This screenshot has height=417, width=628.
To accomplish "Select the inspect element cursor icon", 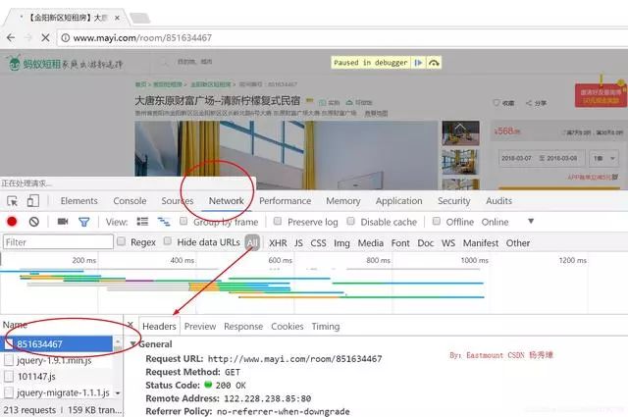I will (x=13, y=201).
